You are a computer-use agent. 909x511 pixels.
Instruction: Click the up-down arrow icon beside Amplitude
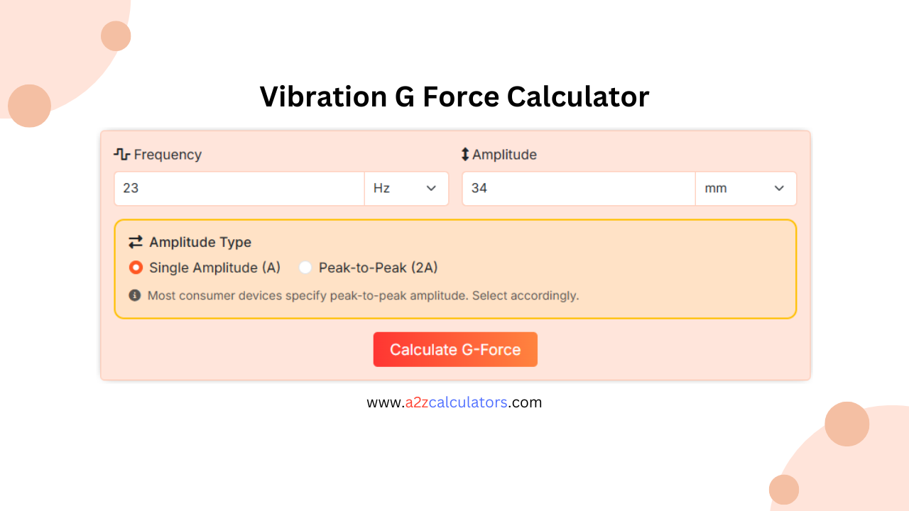[466, 154]
